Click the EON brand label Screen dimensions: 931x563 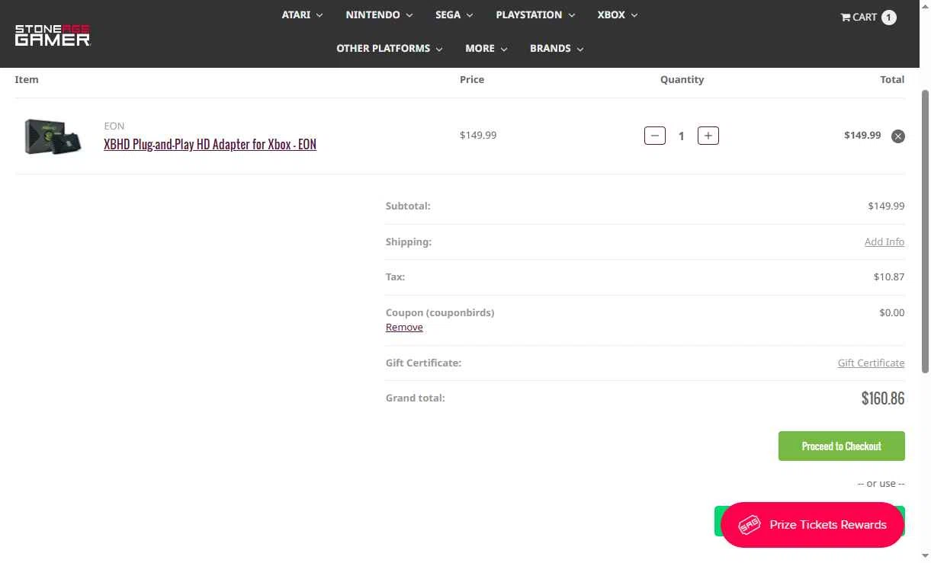pyautogui.click(x=114, y=126)
